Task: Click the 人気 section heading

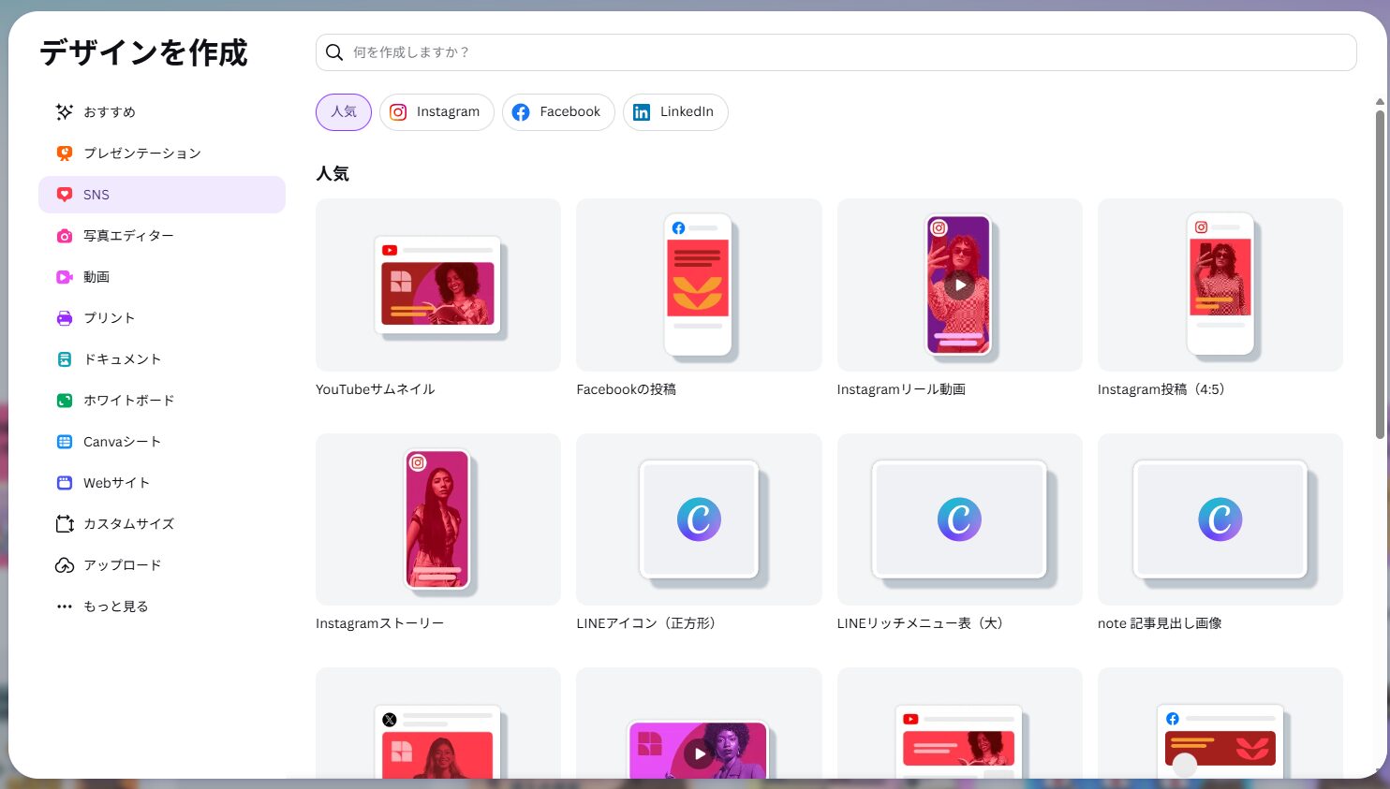Action: (x=333, y=173)
